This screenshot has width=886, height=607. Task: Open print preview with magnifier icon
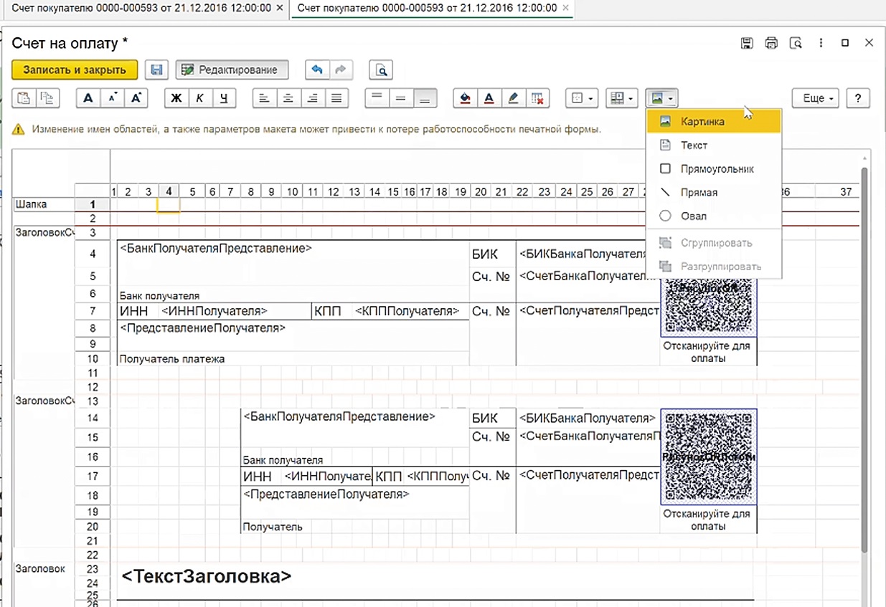(x=382, y=70)
